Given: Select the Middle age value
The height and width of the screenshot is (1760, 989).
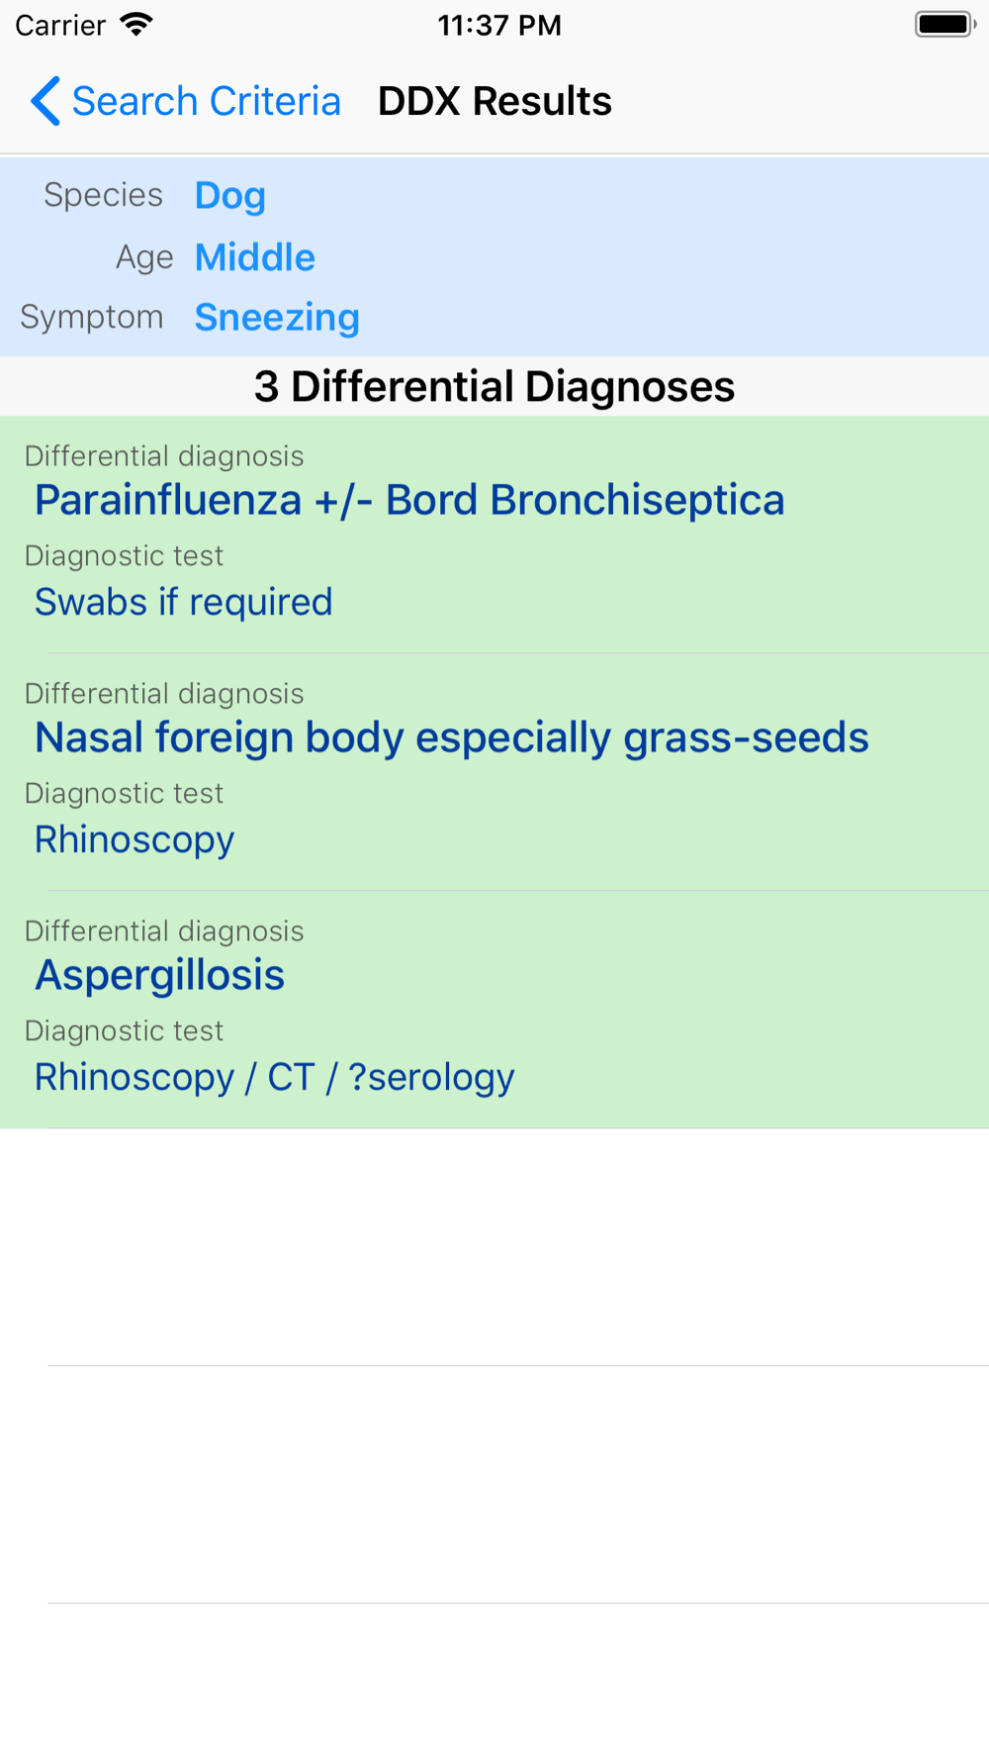Looking at the screenshot, I should point(254,257).
